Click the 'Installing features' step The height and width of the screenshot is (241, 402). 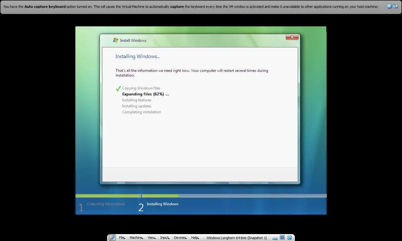click(x=137, y=100)
